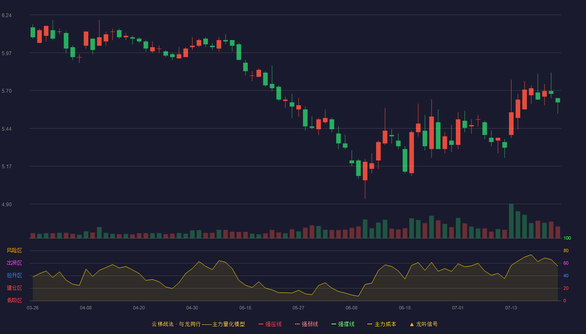Click the 6.24 price axis label

coord(6,15)
